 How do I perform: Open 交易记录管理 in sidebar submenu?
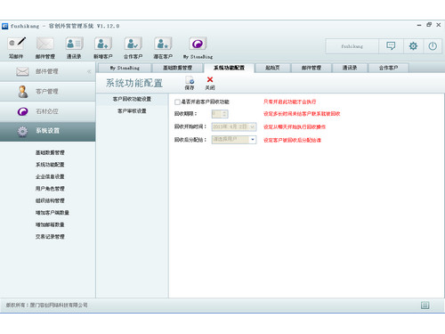[x=50, y=237]
